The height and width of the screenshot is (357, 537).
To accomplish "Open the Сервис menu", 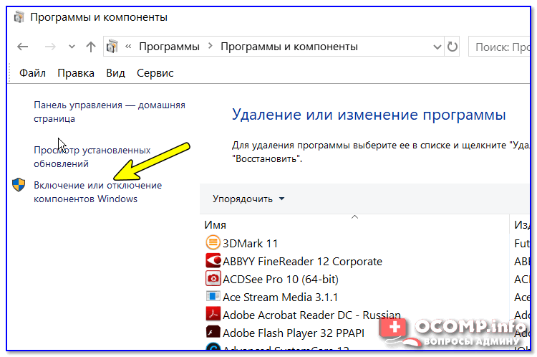I will pos(155,73).
